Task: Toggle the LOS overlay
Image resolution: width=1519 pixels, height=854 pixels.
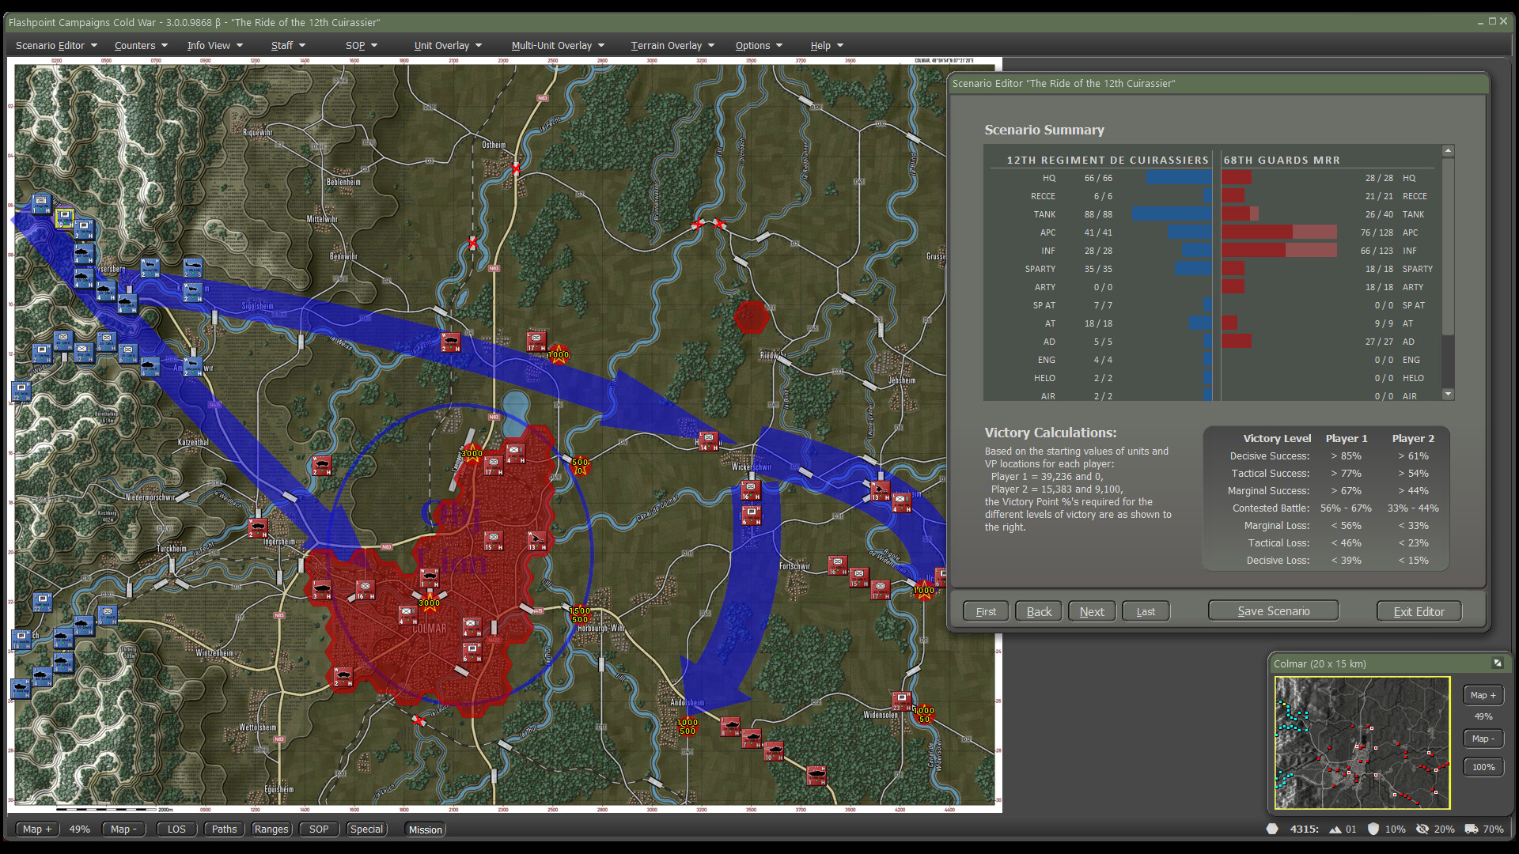Action: (176, 829)
